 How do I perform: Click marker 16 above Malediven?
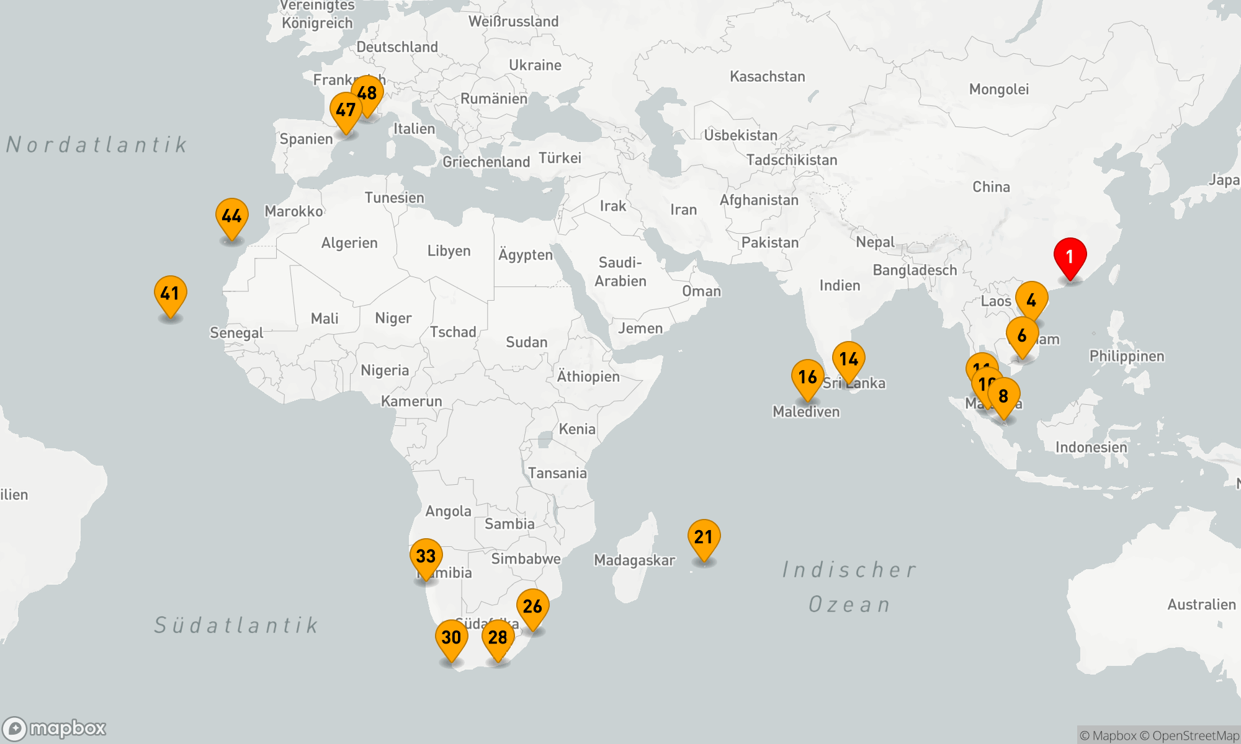(x=807, y=377)
